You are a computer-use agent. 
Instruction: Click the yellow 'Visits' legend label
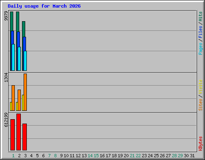tap(201, 87)
